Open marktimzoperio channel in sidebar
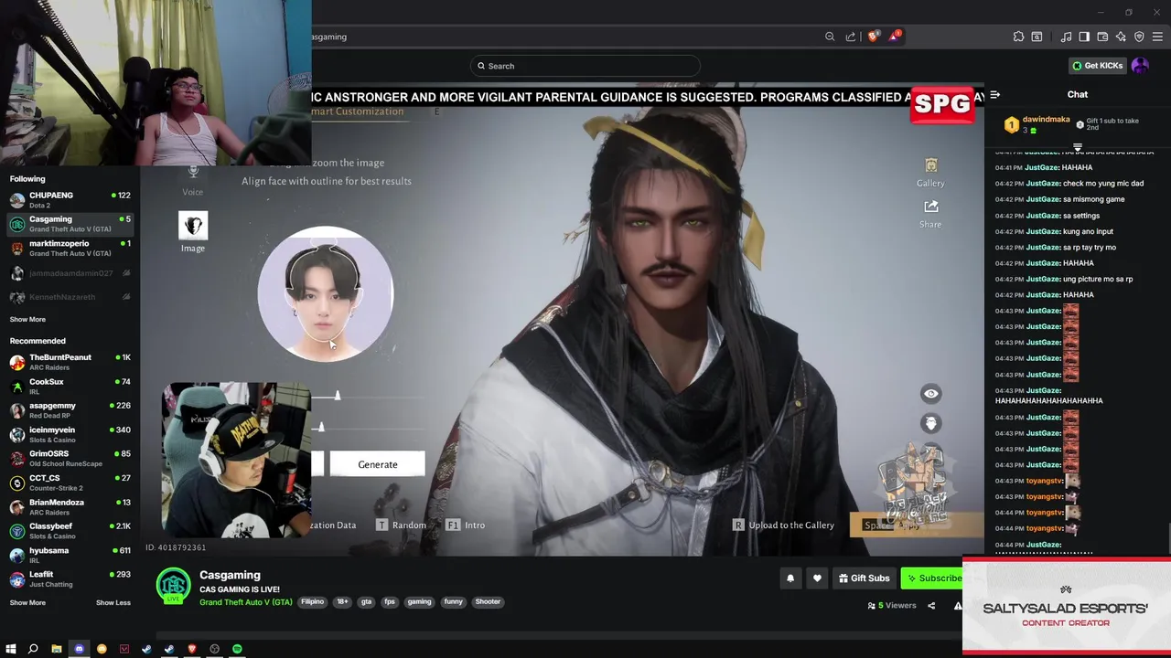1171x658 pixels. pos(70,248)
